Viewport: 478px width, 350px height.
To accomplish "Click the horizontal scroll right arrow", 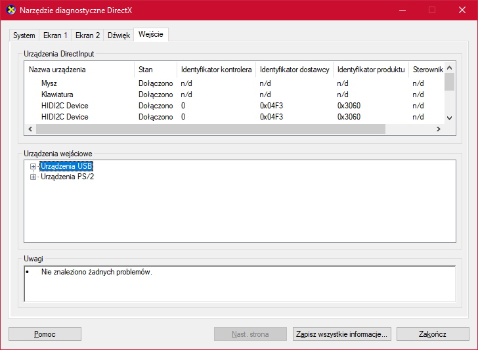I will [x=439, y=129].
